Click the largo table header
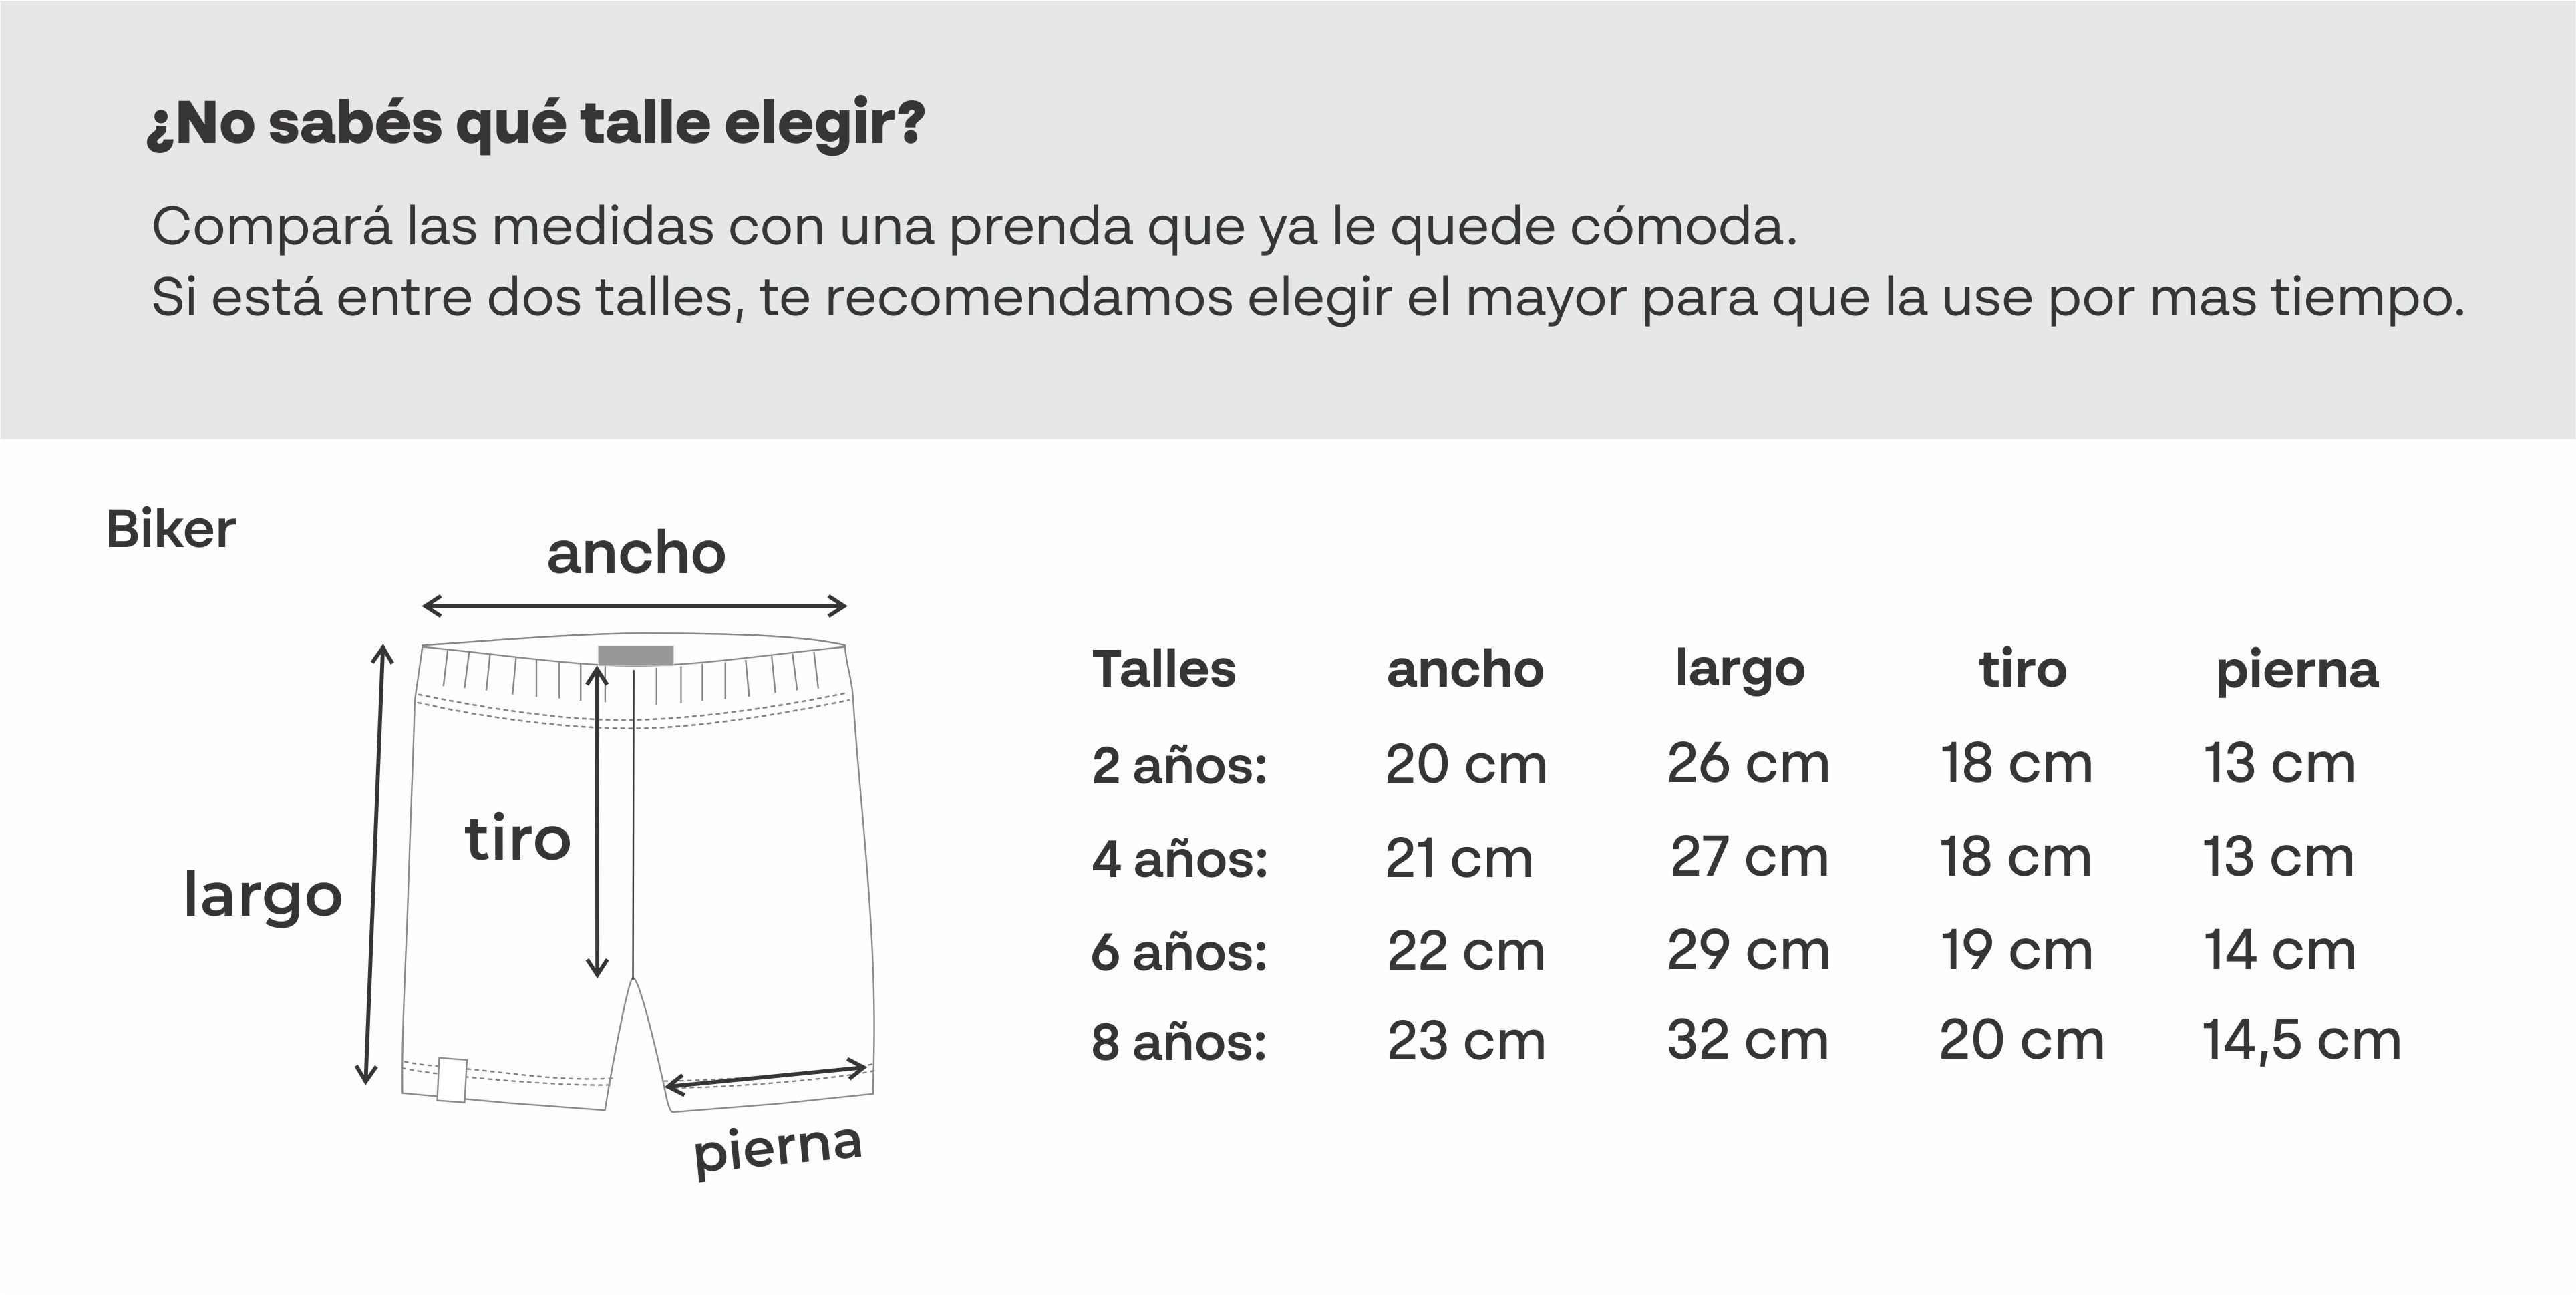Screen dimensions: 2576x1295 (x=1740, y=670)
